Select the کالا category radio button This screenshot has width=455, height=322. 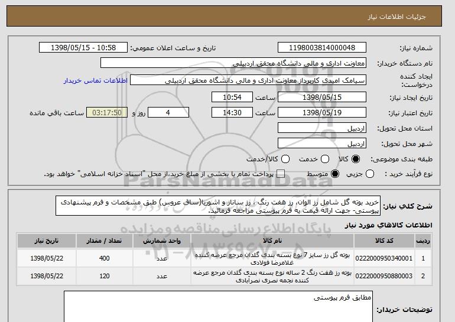click(x=356, y=159)
